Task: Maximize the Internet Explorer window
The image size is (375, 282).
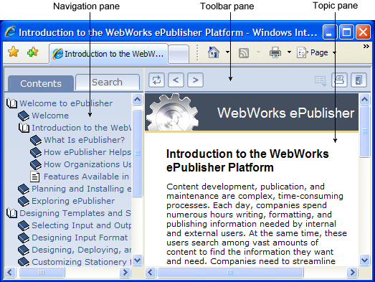Action: point(346,32)
